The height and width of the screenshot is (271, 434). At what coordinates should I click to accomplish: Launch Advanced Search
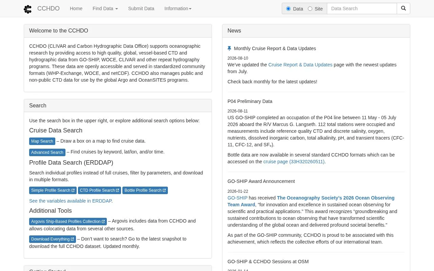coord(47,152)
